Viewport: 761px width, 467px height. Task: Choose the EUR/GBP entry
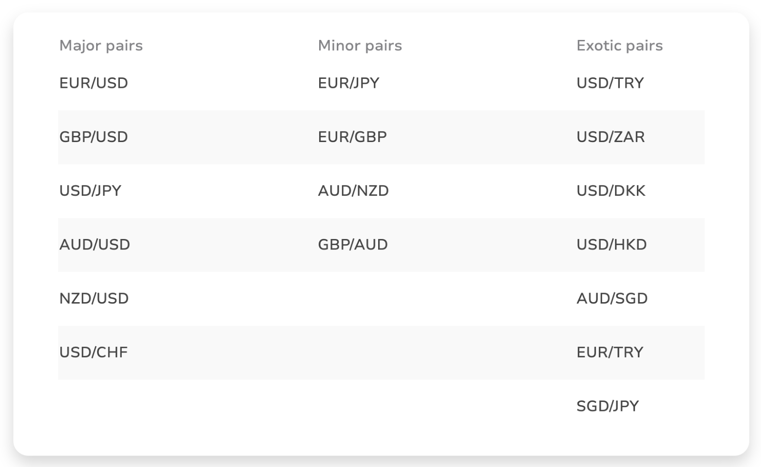coord(352,137)
